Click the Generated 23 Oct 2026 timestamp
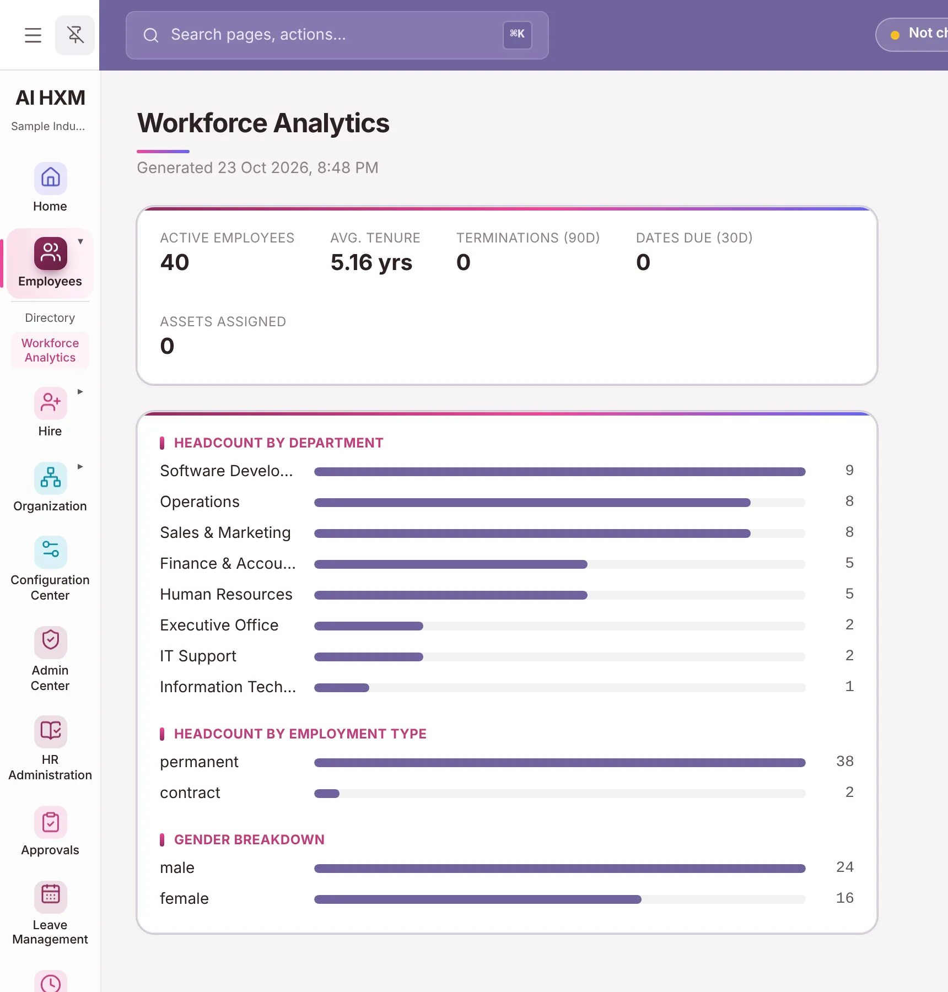 tap(257, 168)
